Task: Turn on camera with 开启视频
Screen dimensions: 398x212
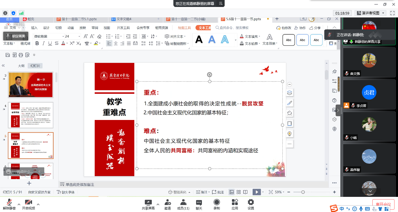Action: coord(28,204)
